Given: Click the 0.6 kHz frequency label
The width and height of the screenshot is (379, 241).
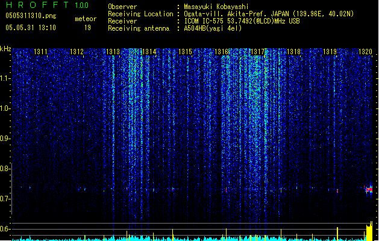Looking at the screenshot, I should (5, 229).
